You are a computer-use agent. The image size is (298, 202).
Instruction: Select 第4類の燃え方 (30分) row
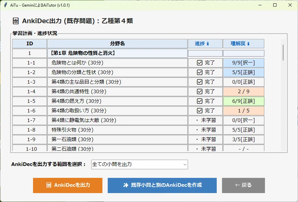click(118, 101)
